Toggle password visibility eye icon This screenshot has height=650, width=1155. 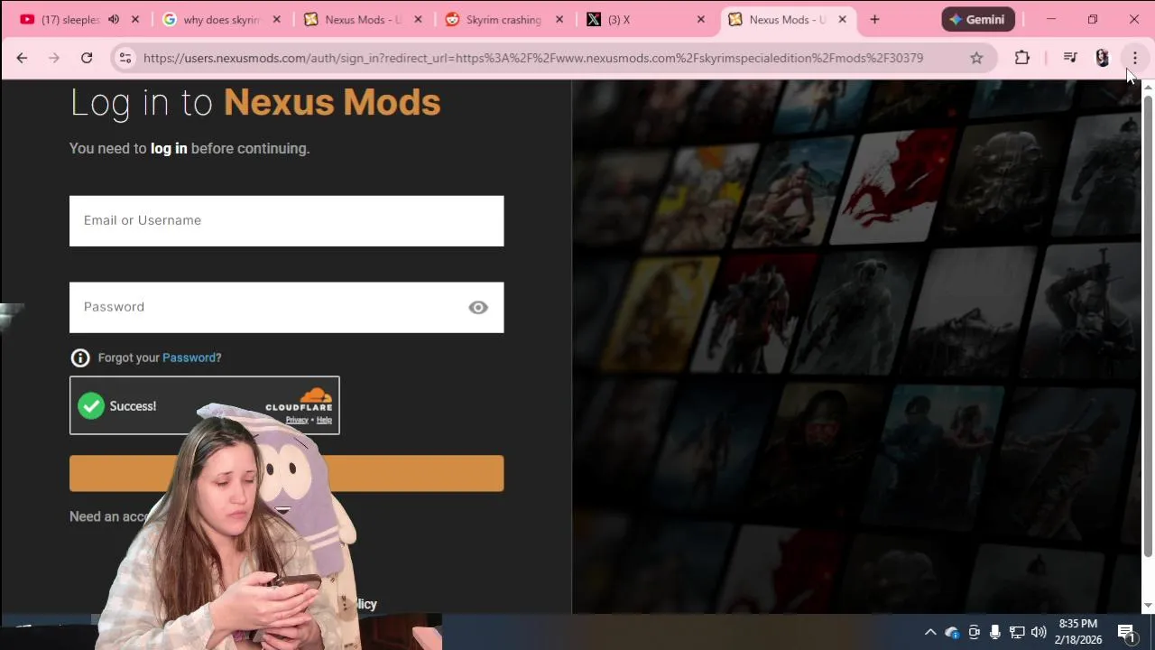[478, 308]
